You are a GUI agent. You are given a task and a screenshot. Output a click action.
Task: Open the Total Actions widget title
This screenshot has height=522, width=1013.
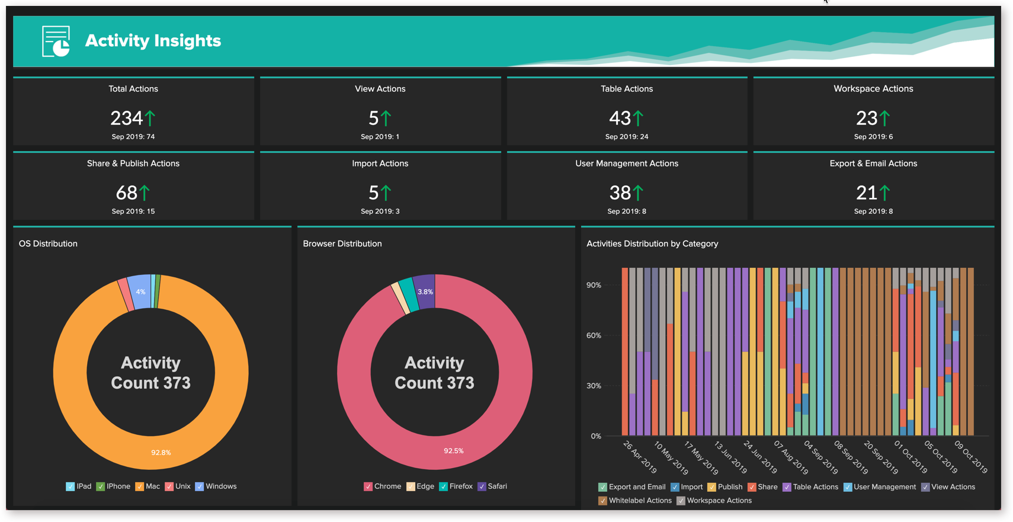[133, 89]
